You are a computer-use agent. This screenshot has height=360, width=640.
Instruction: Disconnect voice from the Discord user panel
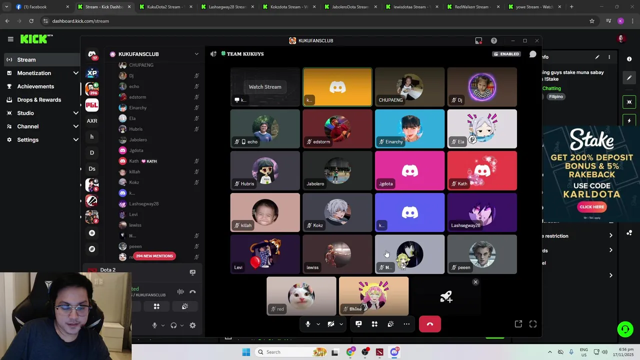click(192, 291)
